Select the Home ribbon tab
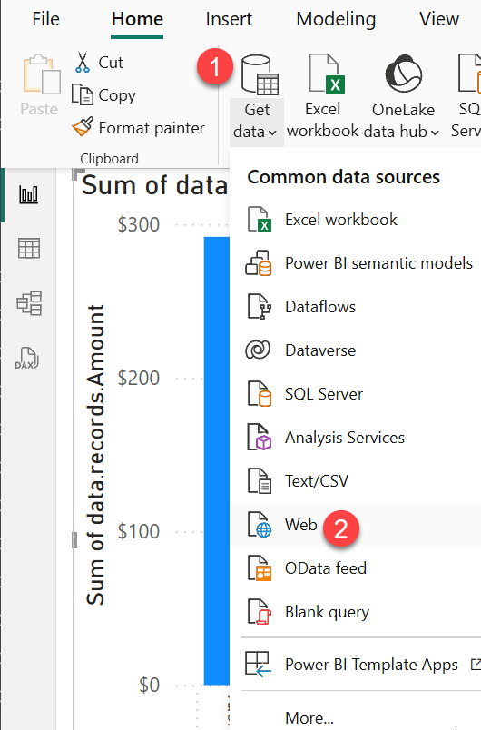This screenshot has height=730, width=481. (137, 19)
